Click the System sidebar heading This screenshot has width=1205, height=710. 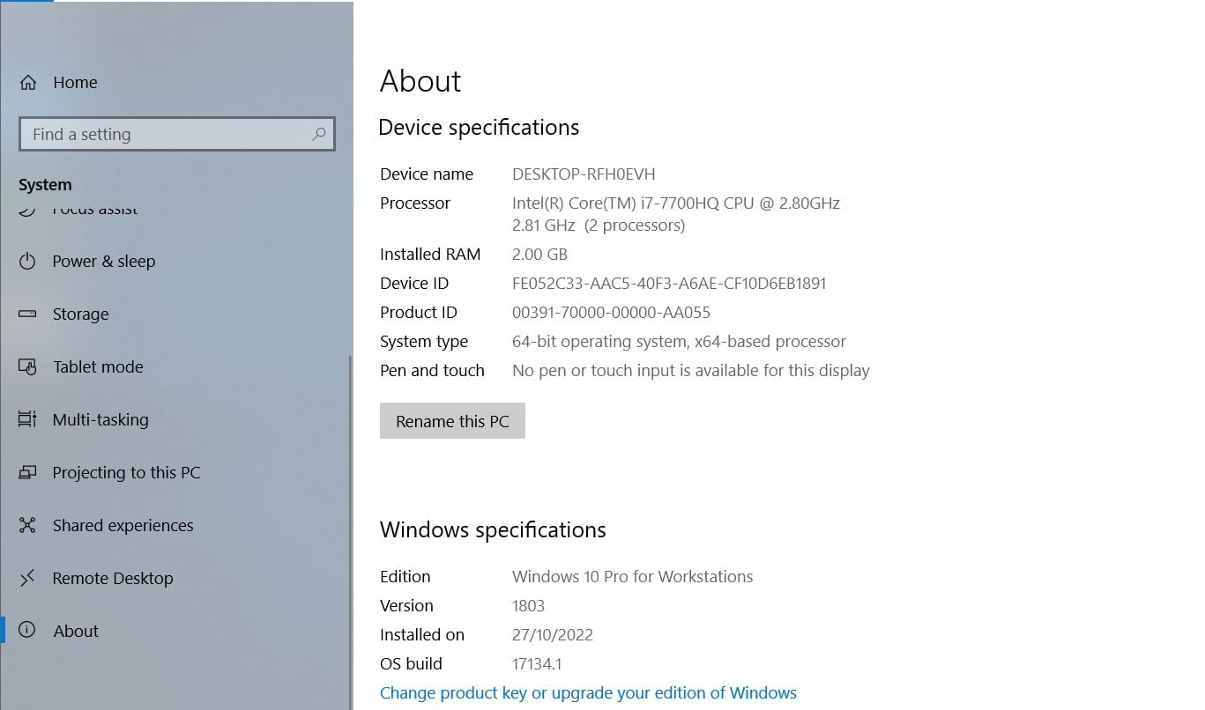(45, 185)
